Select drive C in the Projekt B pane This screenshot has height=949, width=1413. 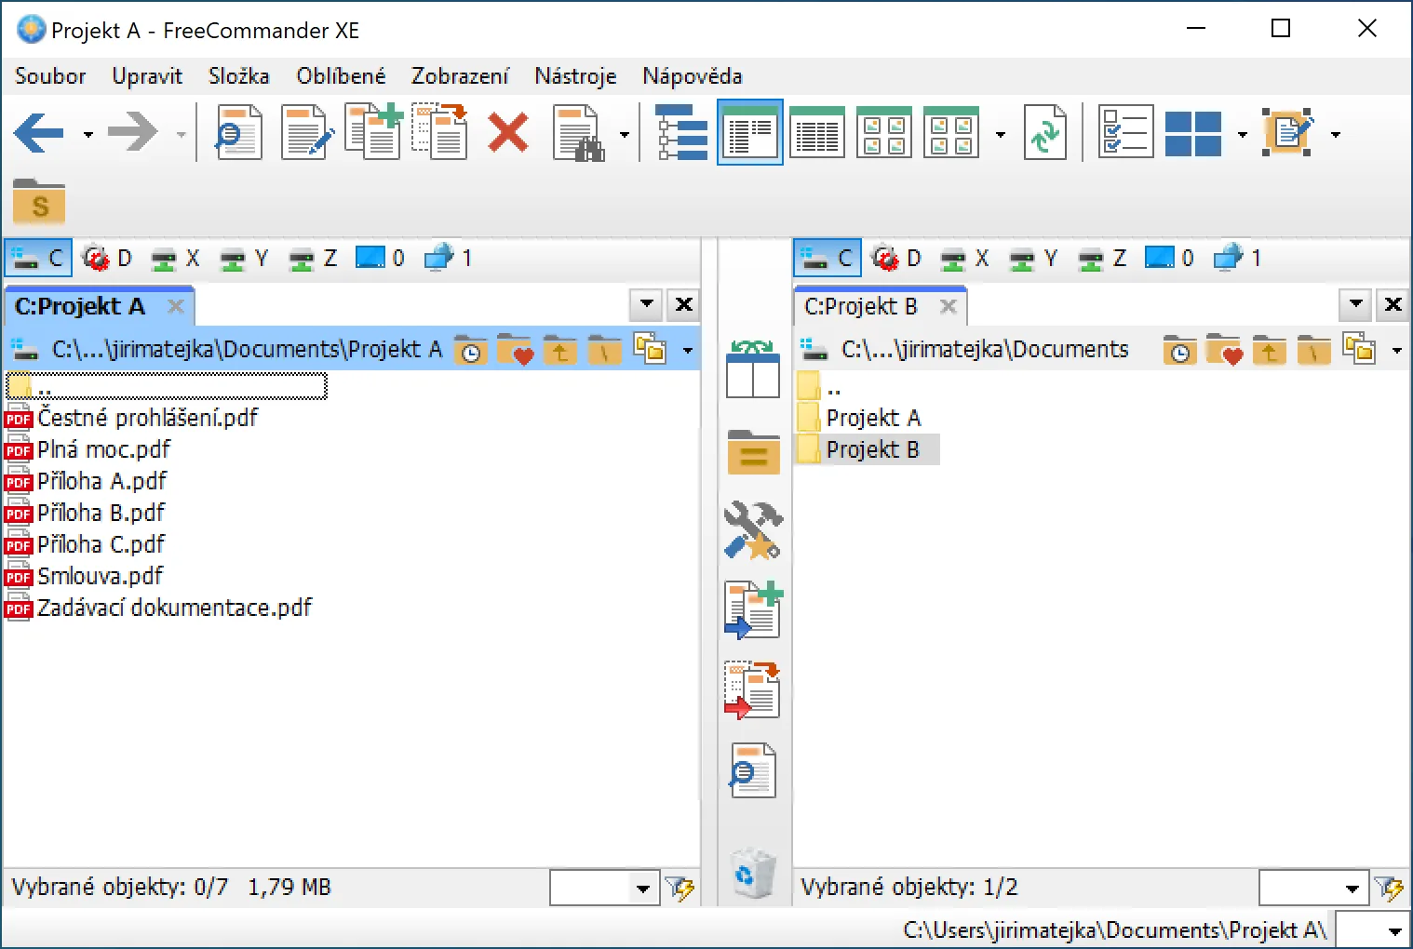point(828,258)
